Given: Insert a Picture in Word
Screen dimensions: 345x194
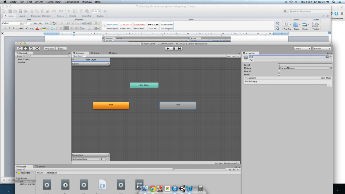Looking at the screenshot, I should click(305, 26).
